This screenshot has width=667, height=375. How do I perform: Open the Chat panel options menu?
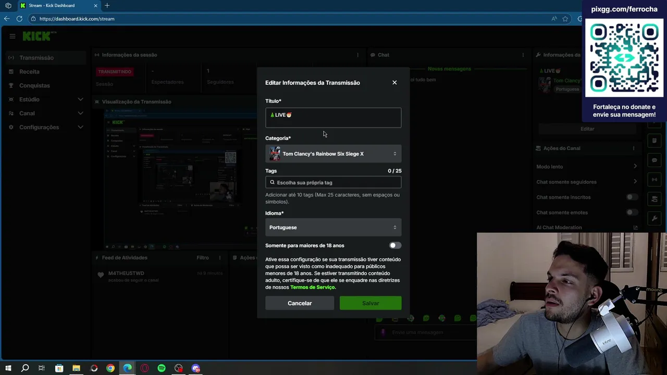pyautogui.click(x=523, y=55)
